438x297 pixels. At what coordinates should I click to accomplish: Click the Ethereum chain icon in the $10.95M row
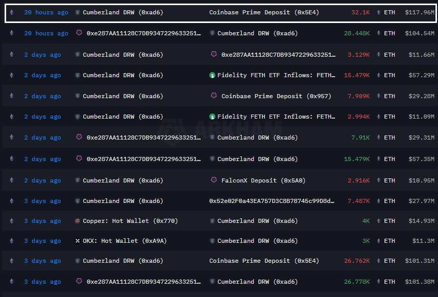pyautogui.click(x=11, y=180)
